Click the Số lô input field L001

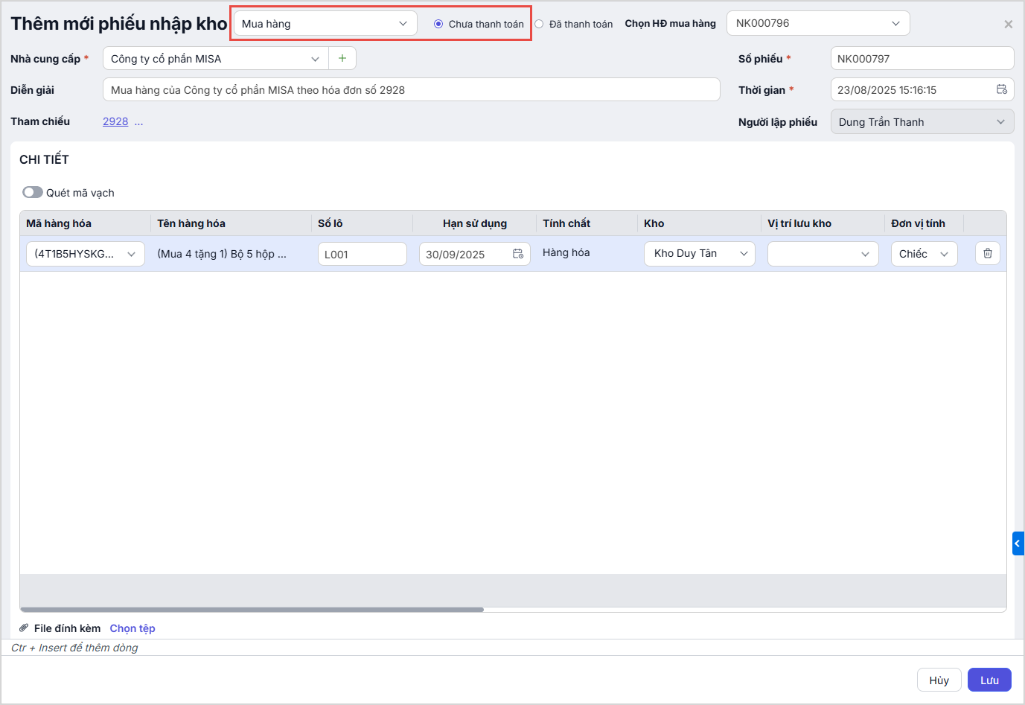pos(362,254)
